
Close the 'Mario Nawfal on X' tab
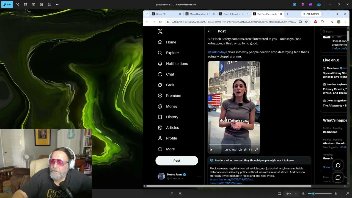click(x=214, y=14)
